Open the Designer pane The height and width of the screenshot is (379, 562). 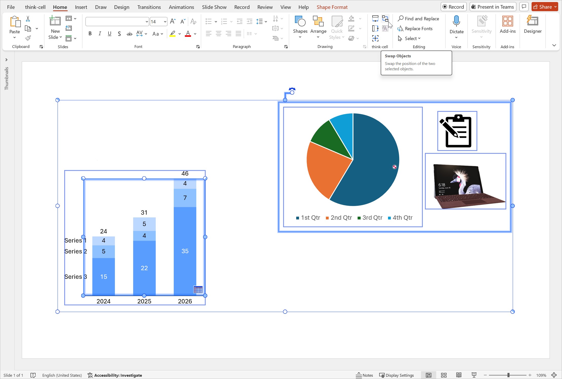point(532,25)
